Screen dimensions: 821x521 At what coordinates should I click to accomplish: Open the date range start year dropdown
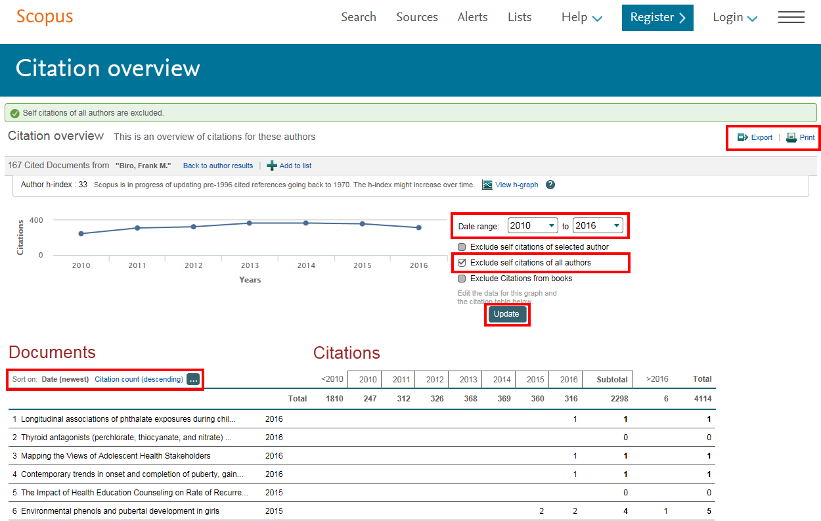click(533, 225)
